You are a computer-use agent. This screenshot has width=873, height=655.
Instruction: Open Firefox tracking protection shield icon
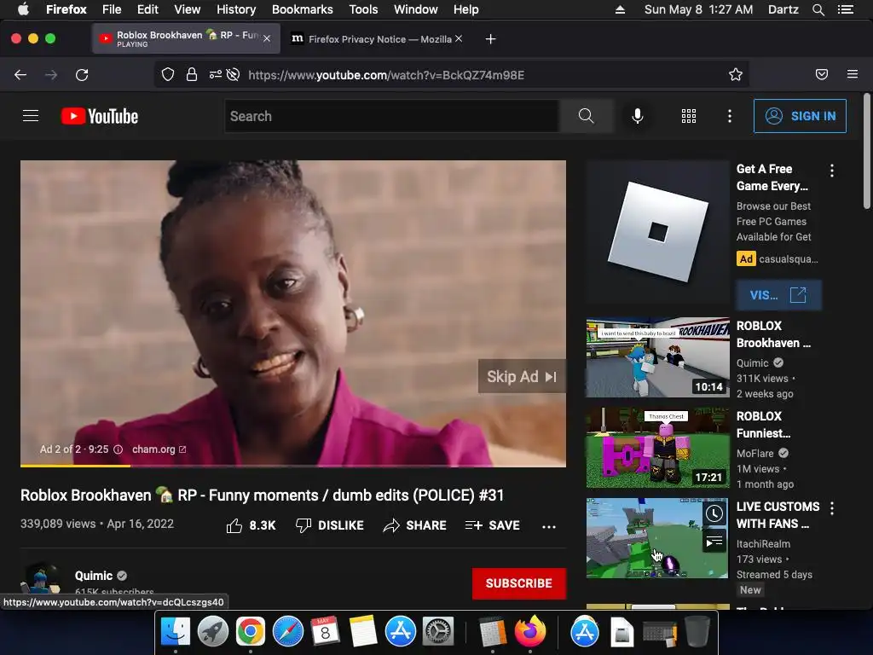(x=168, y=75)
